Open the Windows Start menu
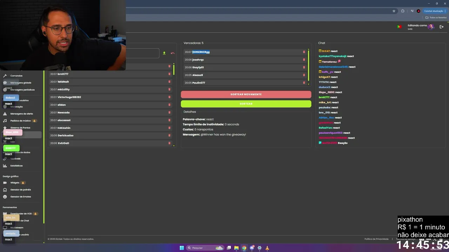449x252 pixels. (x=182, y=248)
